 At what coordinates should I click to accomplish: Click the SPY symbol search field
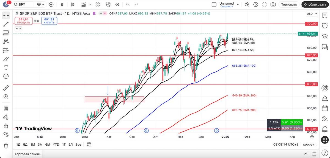pos(24,4)
